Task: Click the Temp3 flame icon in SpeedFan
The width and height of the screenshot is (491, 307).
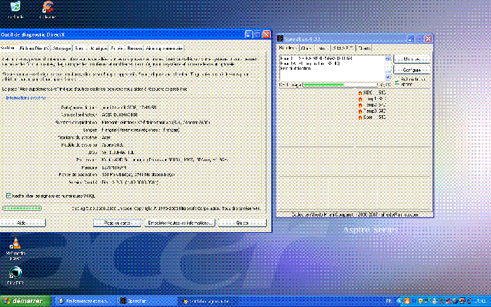Action: [x=360, y=111]
